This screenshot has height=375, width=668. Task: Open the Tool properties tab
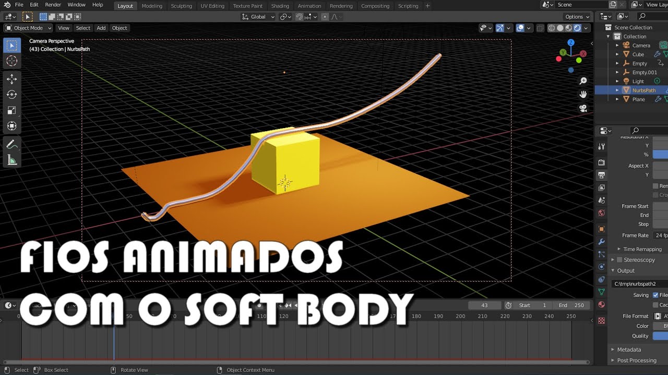(602, 147)
